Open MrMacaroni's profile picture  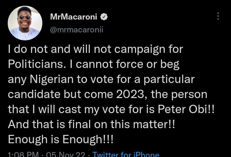(25, 23)
